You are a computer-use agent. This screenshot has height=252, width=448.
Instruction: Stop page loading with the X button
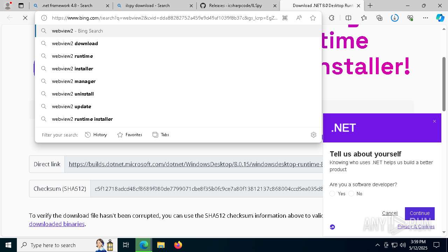[25, 18]
